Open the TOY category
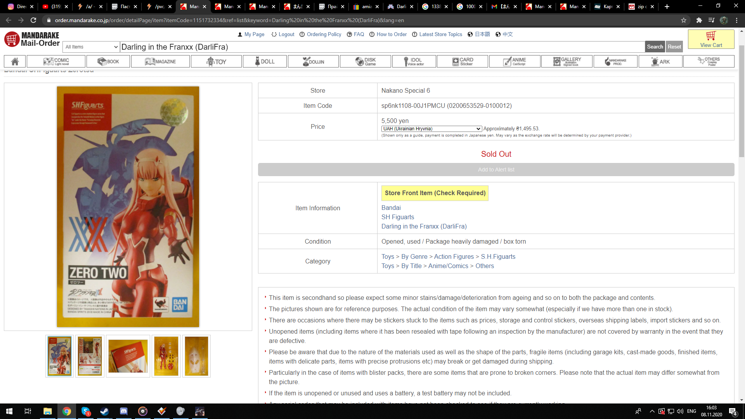 (216, 61)
